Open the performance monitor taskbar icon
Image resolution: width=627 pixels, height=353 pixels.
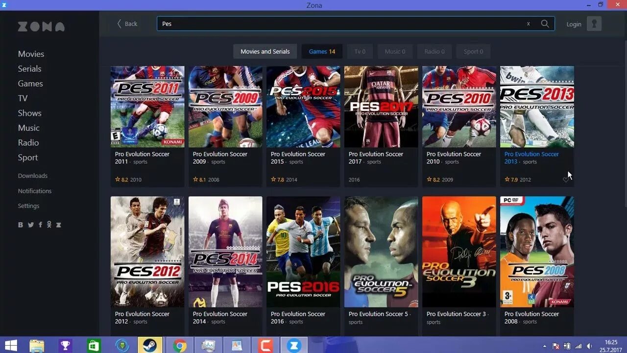(208, 346)
